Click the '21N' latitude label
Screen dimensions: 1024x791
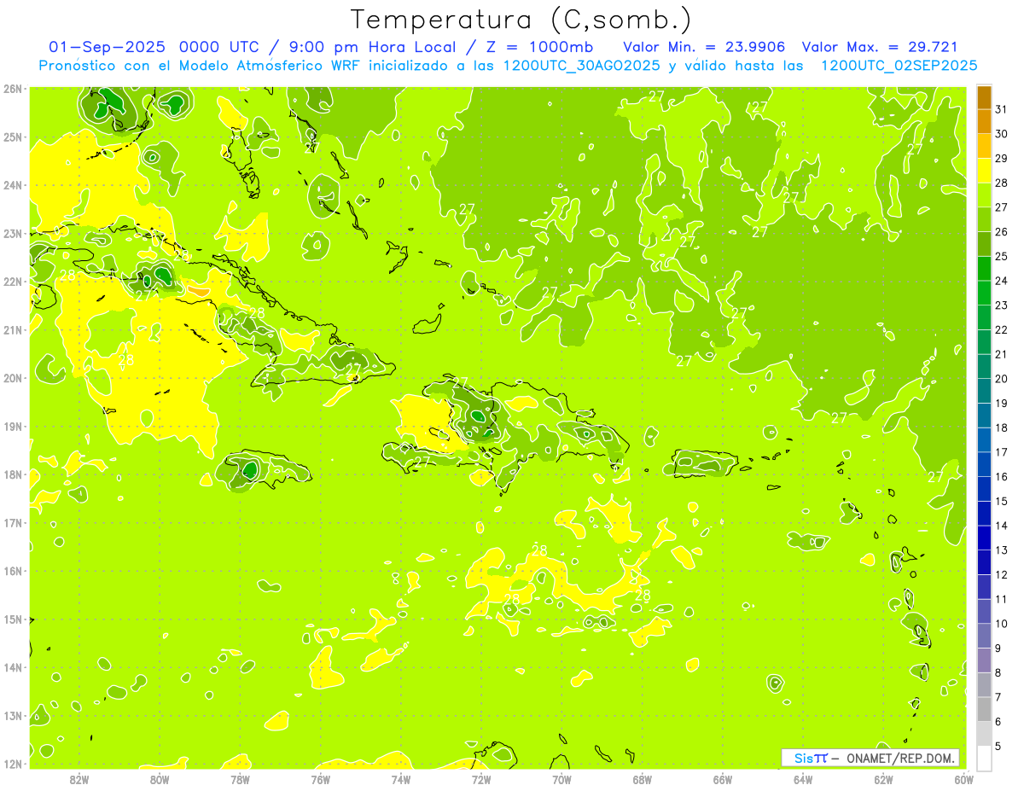pos(13,329)
